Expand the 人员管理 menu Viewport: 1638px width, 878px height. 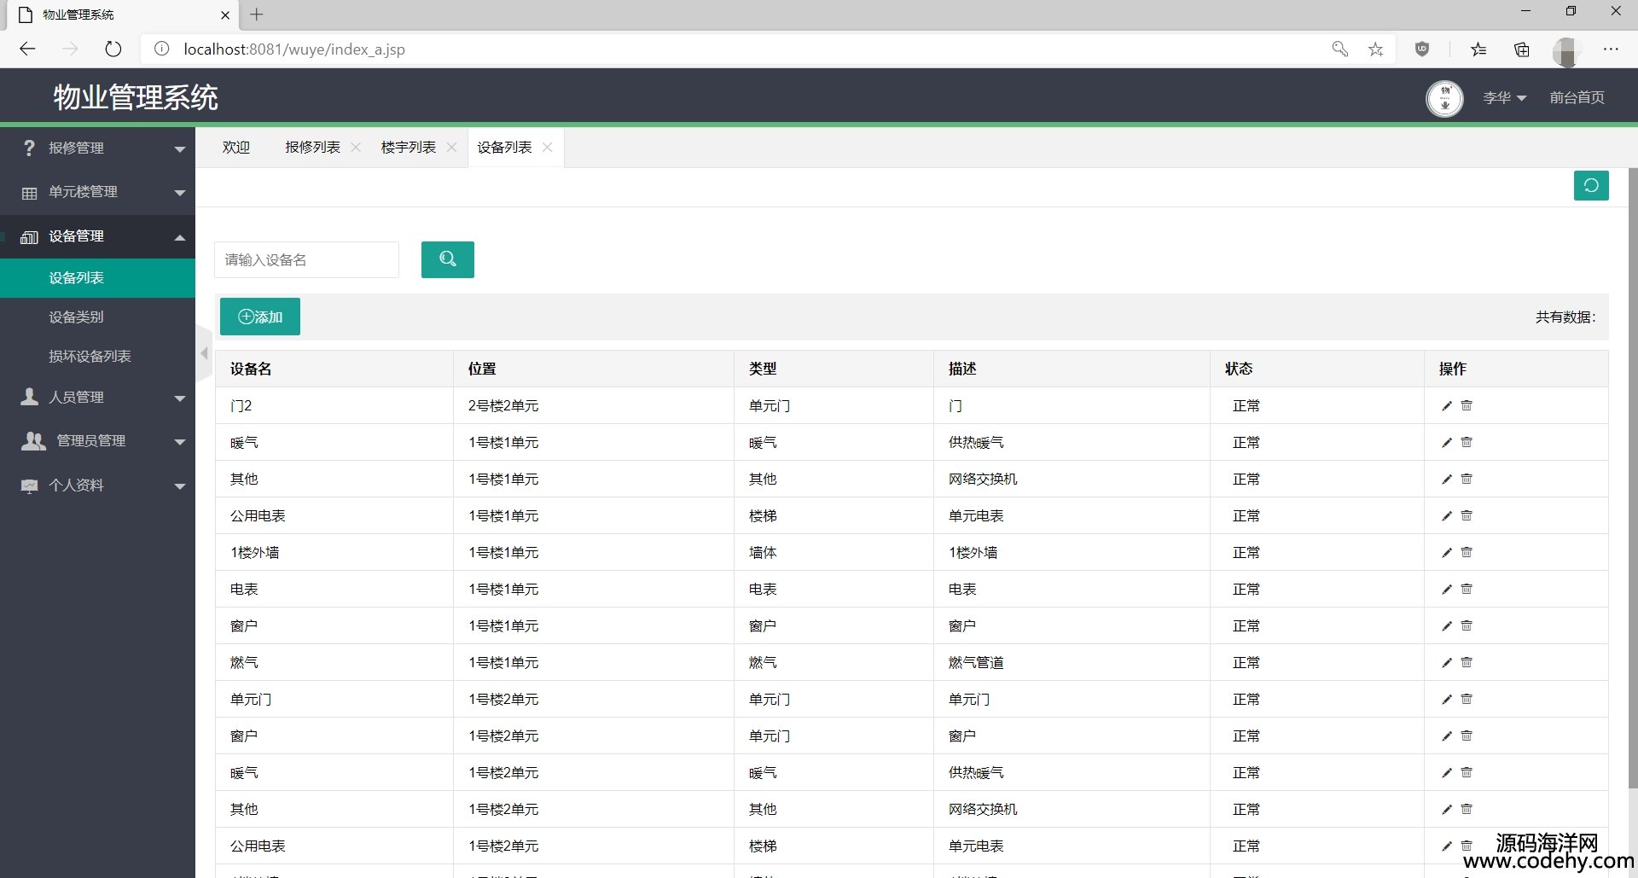coord(97,397)
